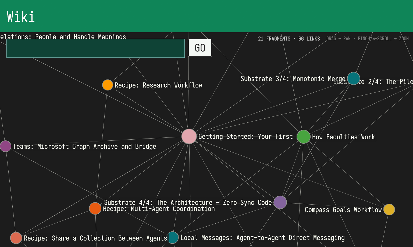
Task: Click the "Compass Goals Workflow" label
Action: (x=343, y=210)
